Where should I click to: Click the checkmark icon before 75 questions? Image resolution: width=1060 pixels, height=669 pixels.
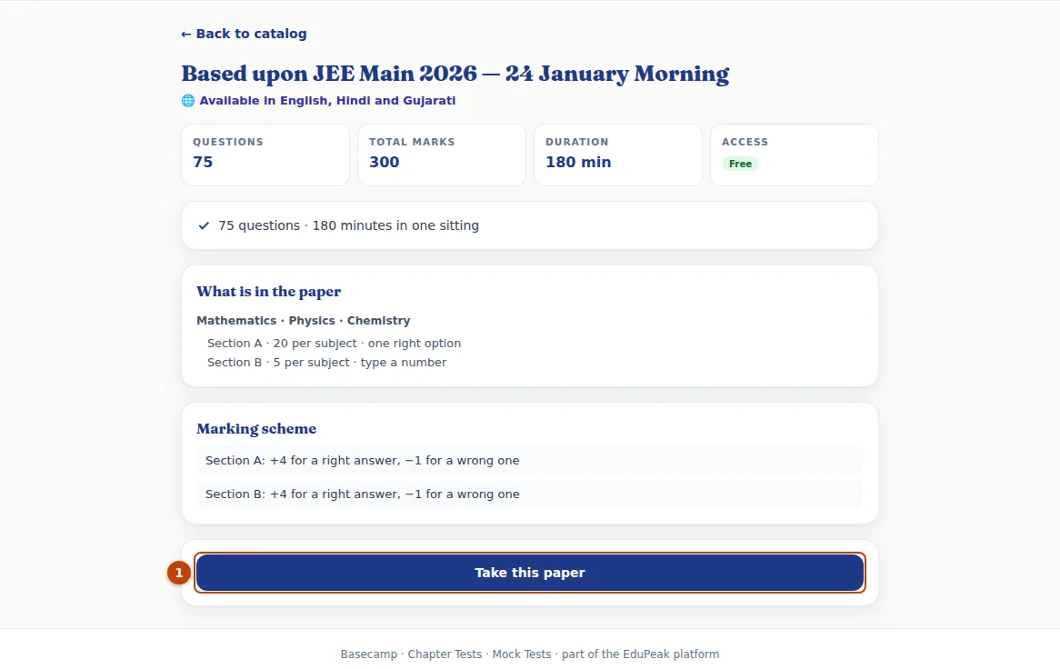tap(204, 225)
